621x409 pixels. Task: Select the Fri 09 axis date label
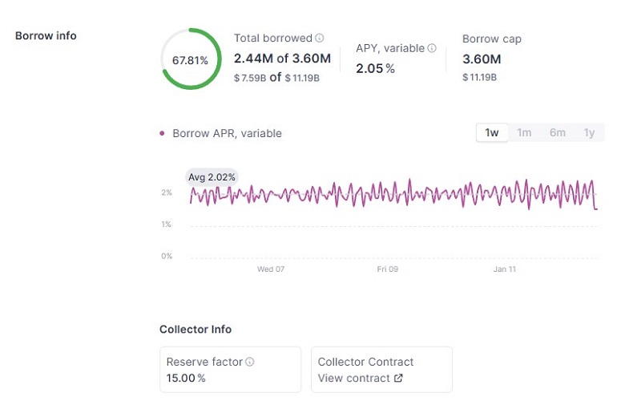coord(388,269)
